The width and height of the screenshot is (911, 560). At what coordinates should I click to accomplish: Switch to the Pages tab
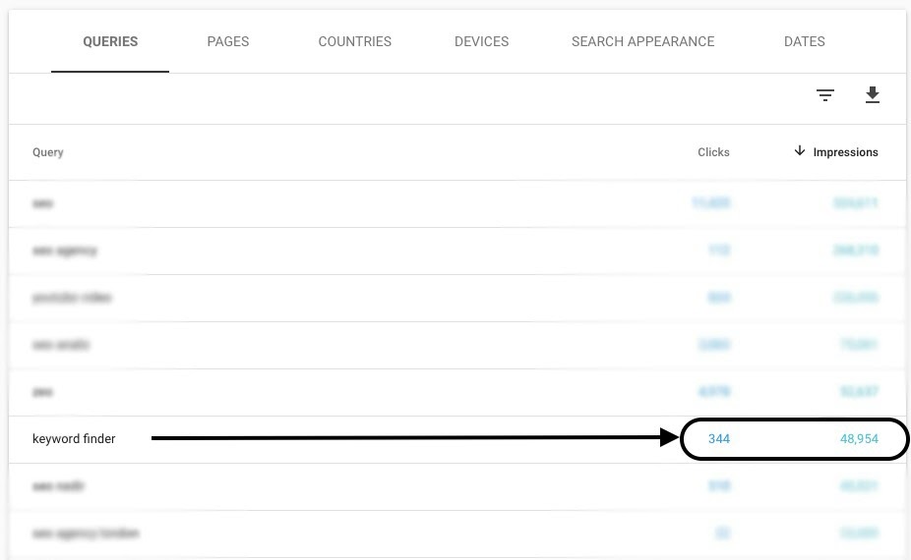point(228,42)
